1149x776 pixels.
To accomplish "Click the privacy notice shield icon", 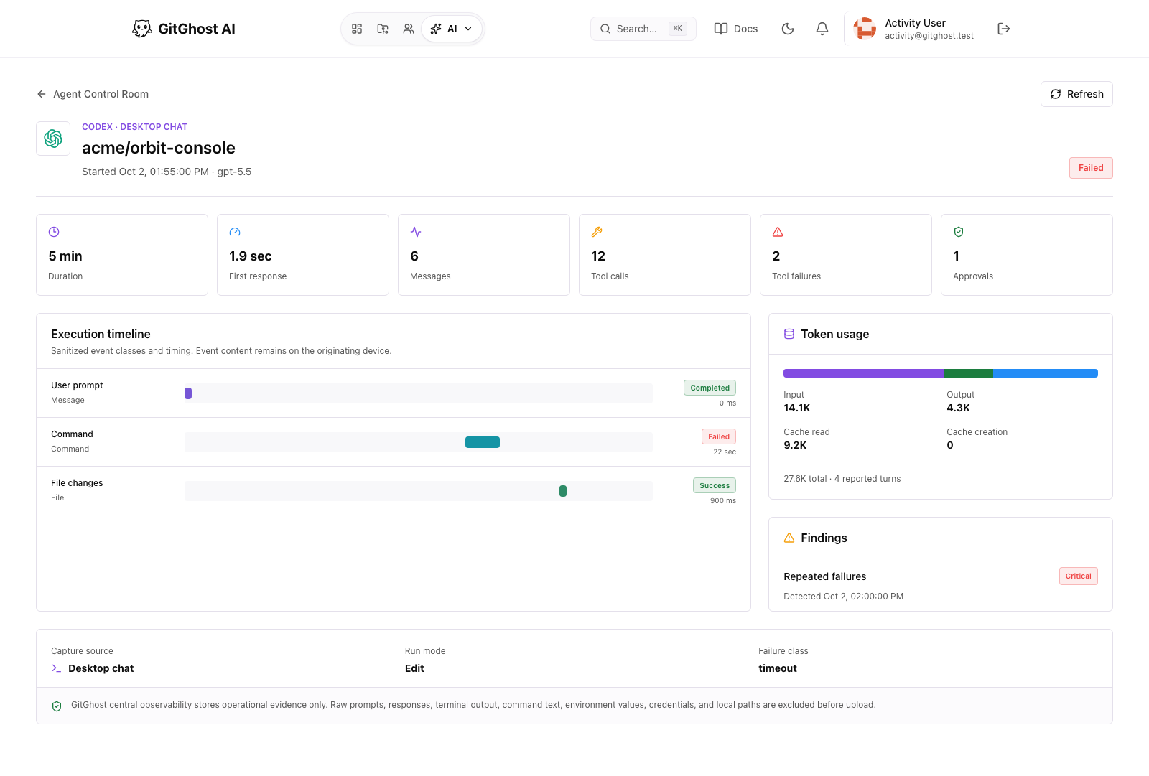I will point(57,706).
